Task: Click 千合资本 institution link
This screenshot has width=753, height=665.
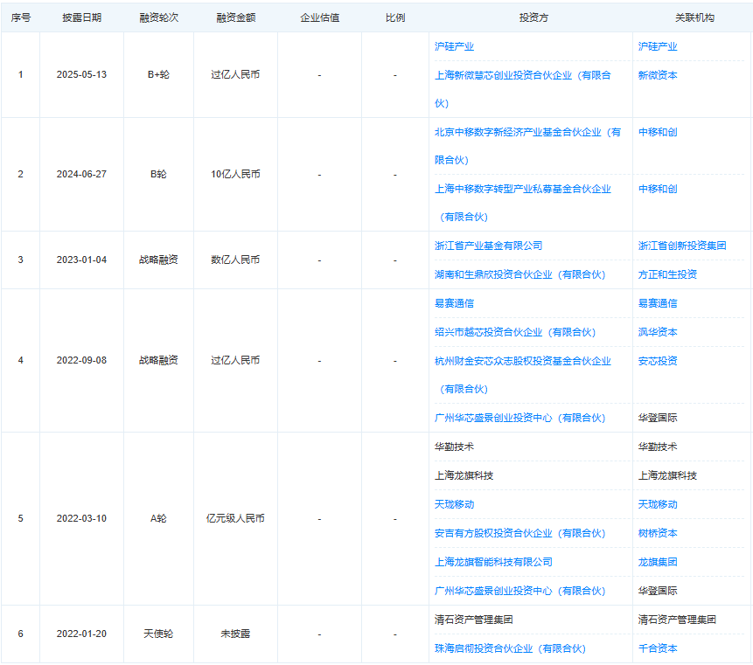Action: pos(658,649)
